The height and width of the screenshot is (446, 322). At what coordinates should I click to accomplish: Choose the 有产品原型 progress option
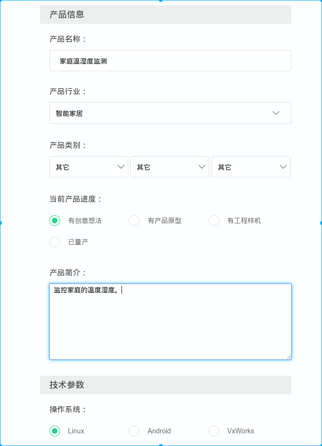pyautogui.click(x=134, y=221)
